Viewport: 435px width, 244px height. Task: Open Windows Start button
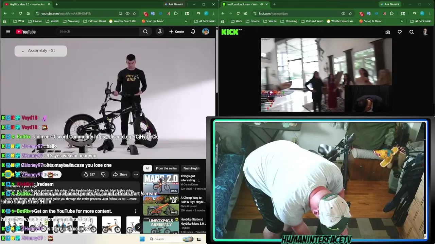[x=142, y=239]
